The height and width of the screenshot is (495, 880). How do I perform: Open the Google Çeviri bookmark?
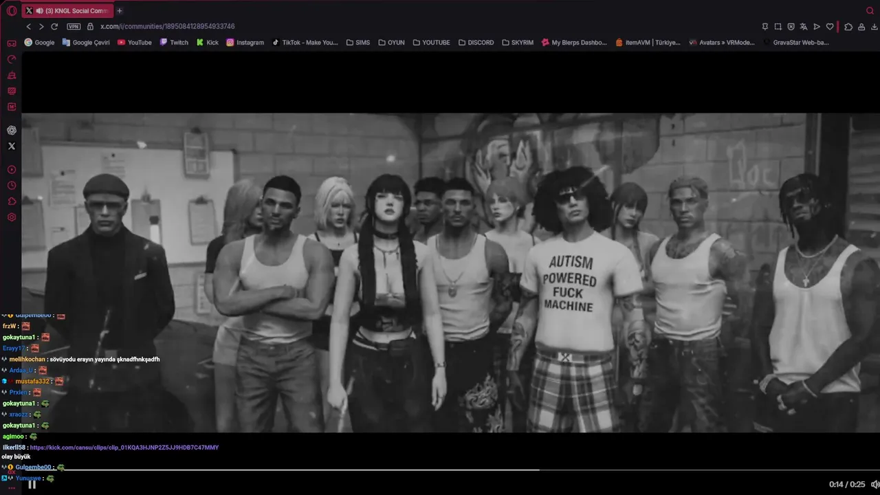86,42
